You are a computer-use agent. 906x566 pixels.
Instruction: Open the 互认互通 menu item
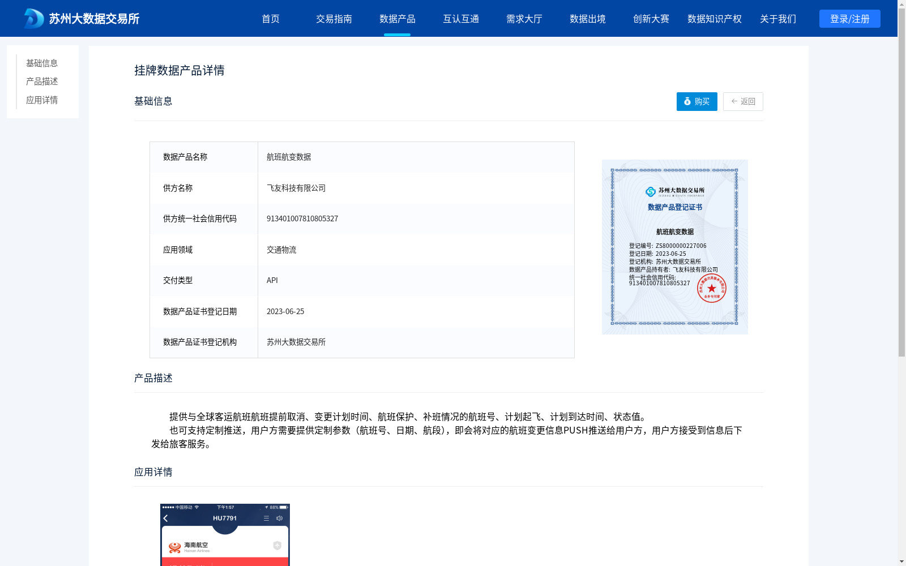(x=461, y=19)
